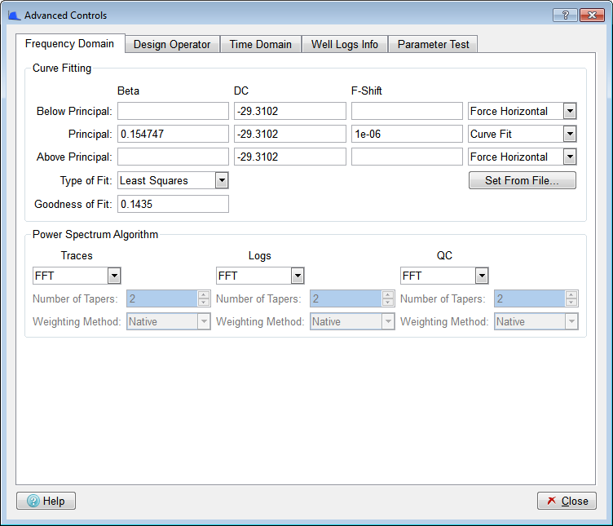Click the Close button at bottom
Screen dimensions: 613x526
coord(567,501)
